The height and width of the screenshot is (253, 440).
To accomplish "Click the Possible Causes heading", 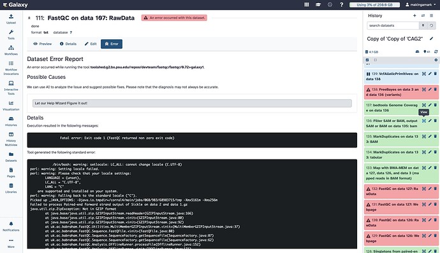I will 47,77.
